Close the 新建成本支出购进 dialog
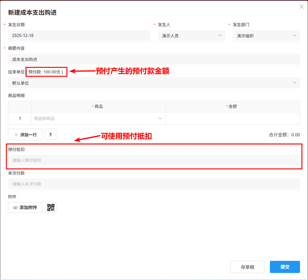 [301, 6]
